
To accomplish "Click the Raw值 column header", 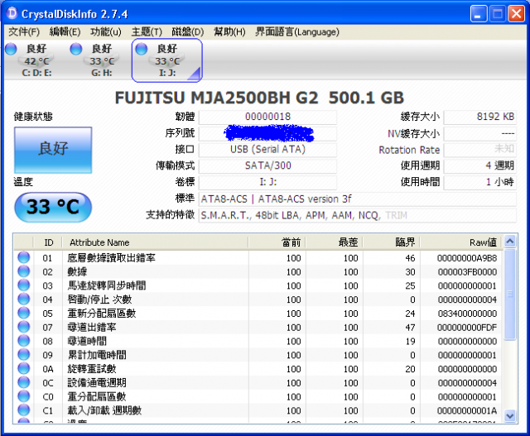I will 461,242.
